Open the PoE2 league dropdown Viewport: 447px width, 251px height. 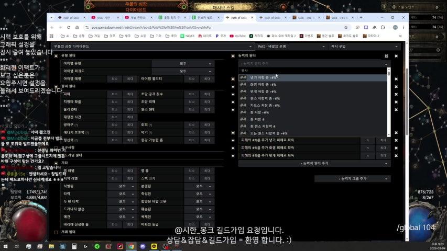291,46
